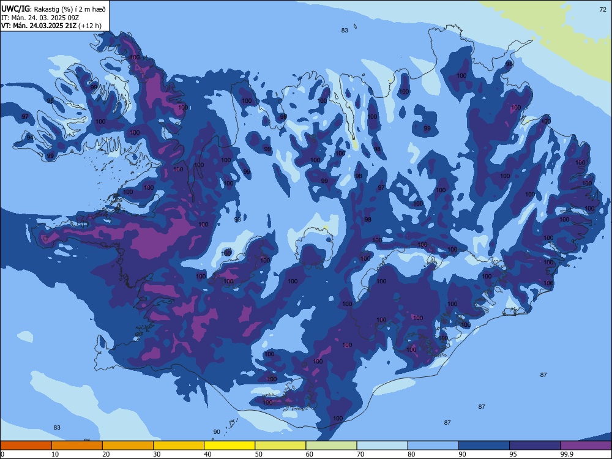The image size is (612, 459).
Task: Click the '93' humidity value on the map
Action: tap(237, 220)
